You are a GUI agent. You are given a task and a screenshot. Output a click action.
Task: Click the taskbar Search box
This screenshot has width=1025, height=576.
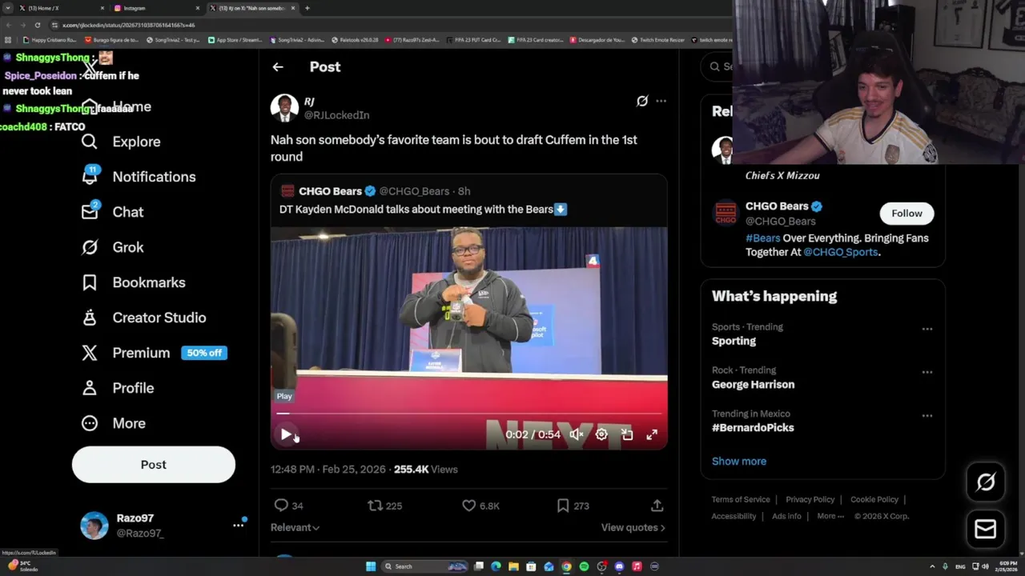(x=426, y=566)
